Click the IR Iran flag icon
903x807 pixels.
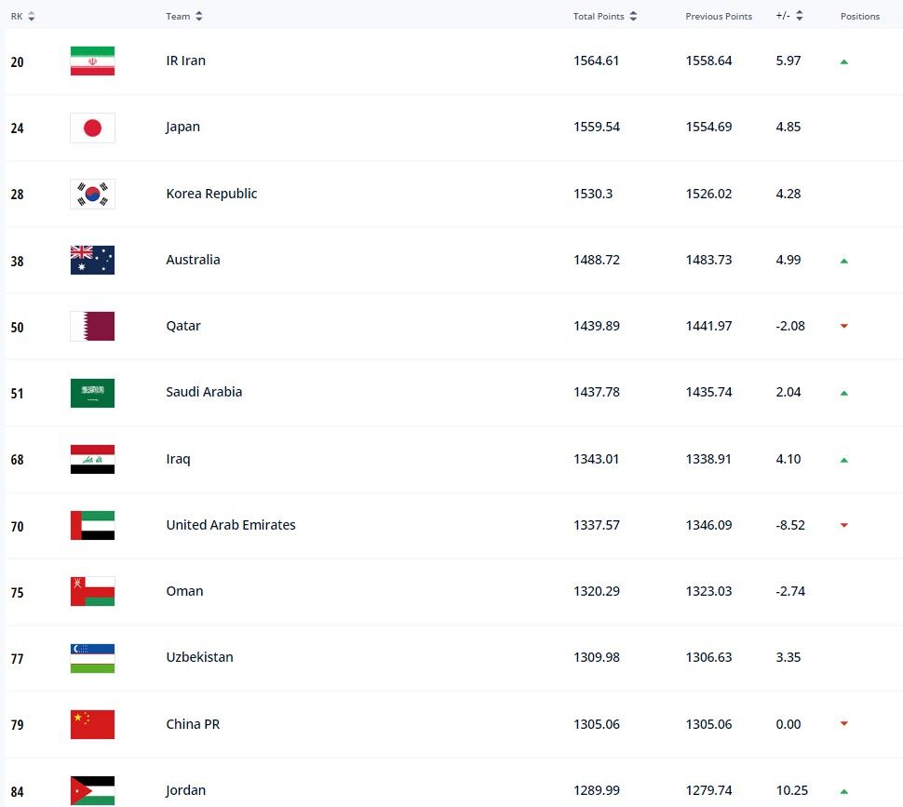pos(91,61)
